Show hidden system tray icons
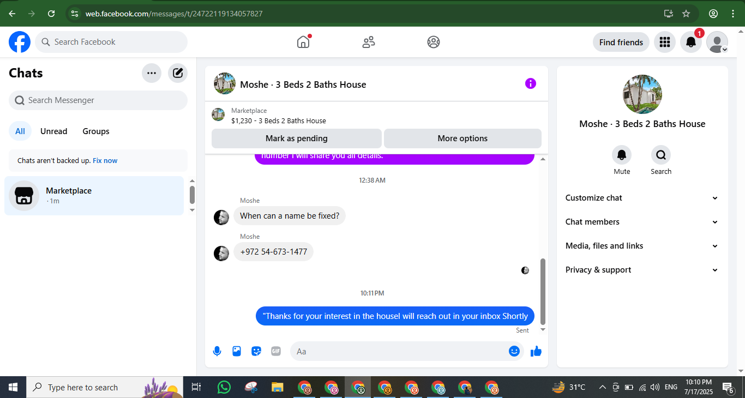This screenshot has height=398, width=745. tap(602, 387)
